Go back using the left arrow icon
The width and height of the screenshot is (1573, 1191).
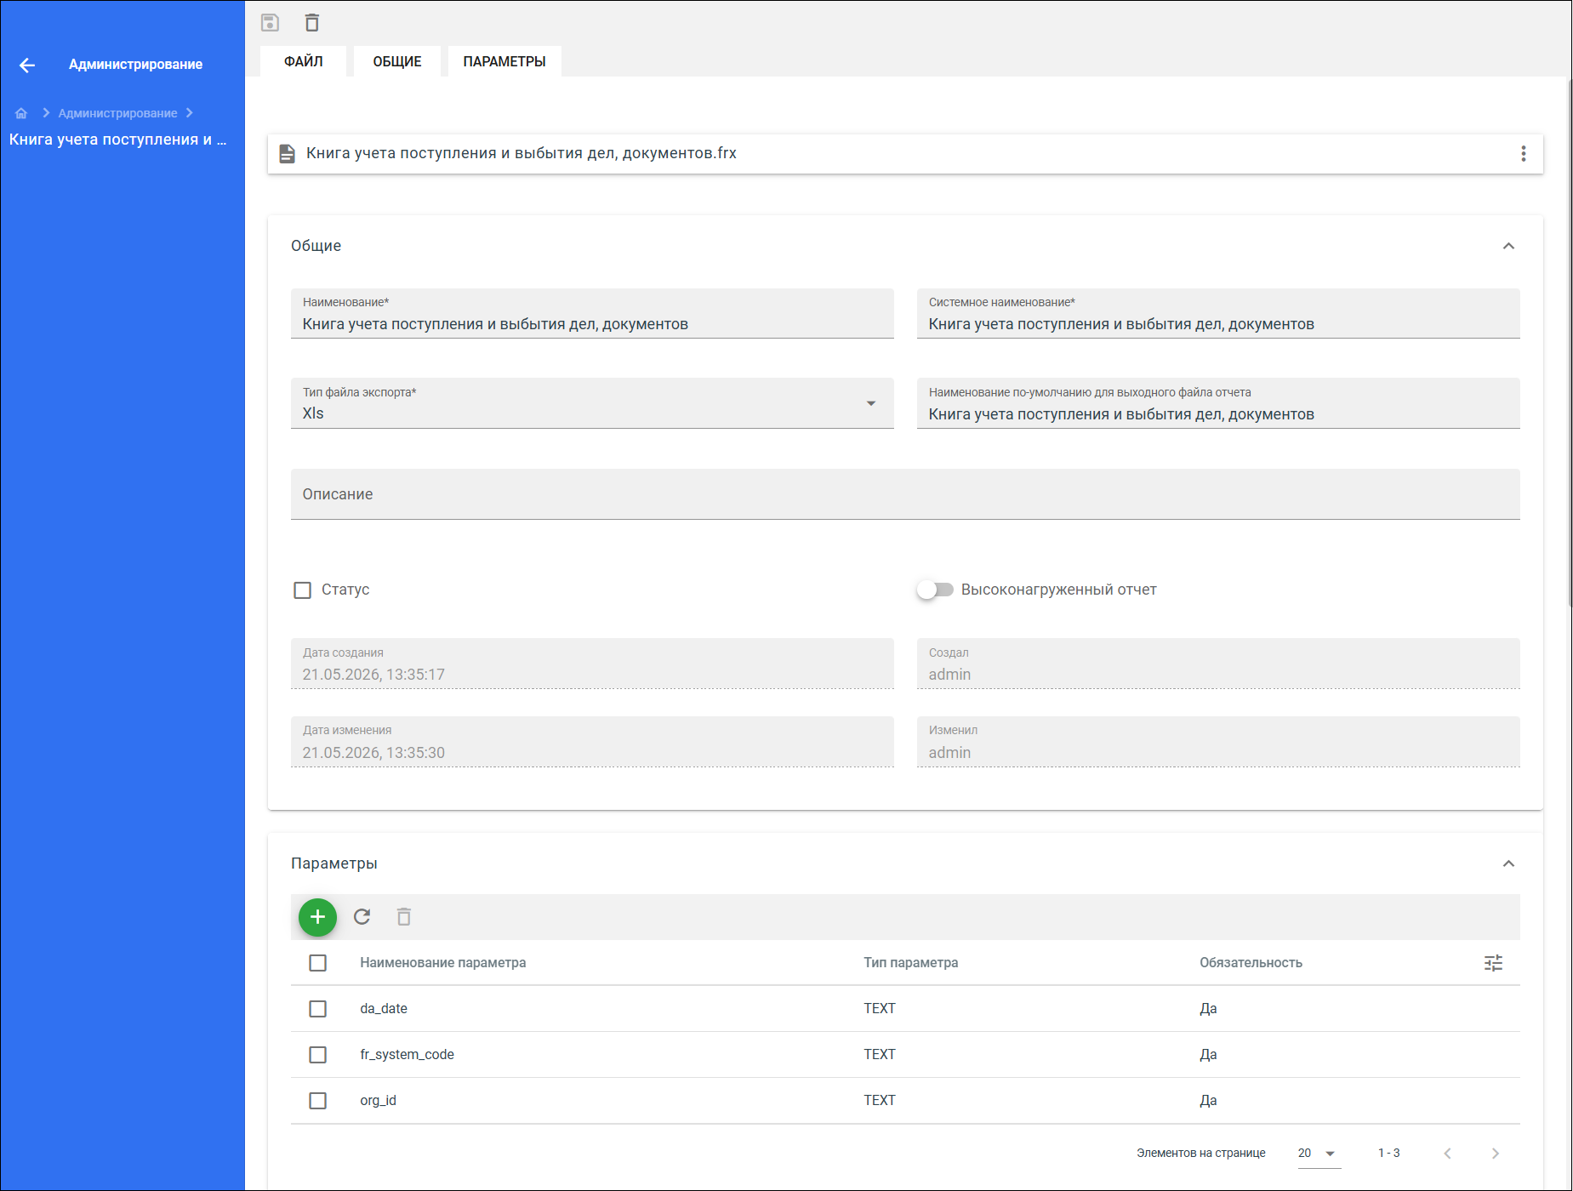point(27,65)
